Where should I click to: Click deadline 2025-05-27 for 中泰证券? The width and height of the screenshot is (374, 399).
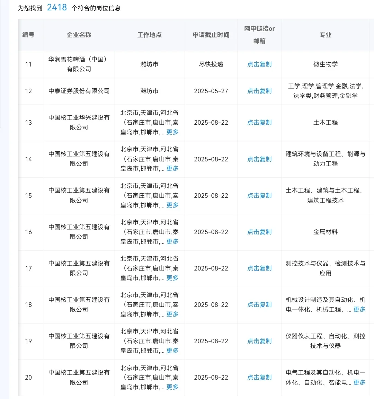(211, 91)
